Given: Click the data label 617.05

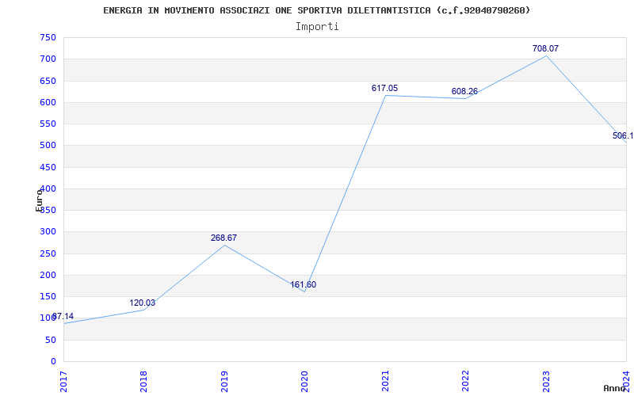Looking at the screenshot, I should [x=384, y=88].
